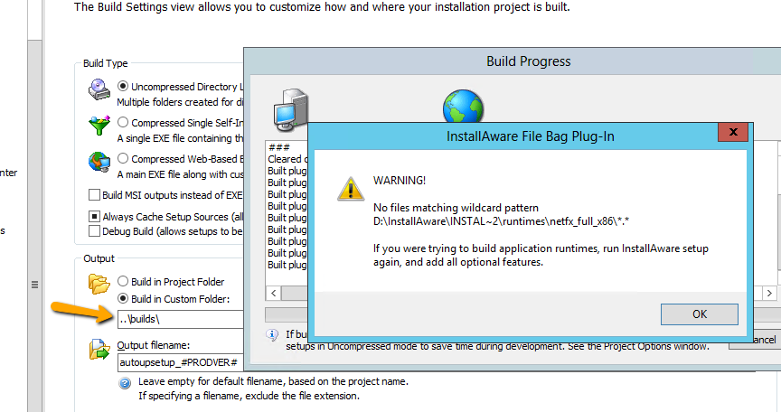Image resolution: width=781 pixels, height=412 pixels.
Task: Click the folders icon in Output section
Action: tap(99, 284)
